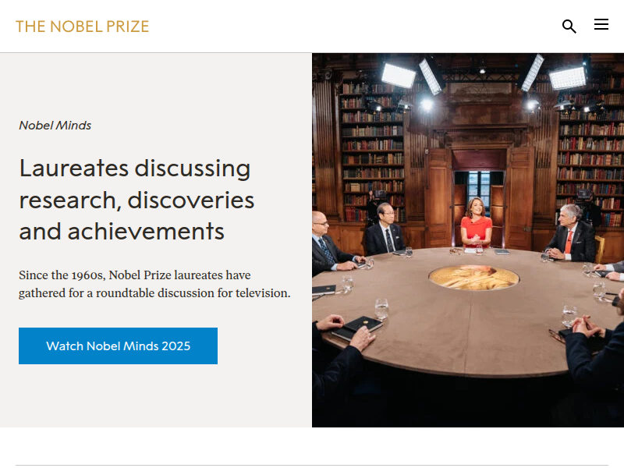Click the water glass nearest the camera
The image size is (624, 468).
[x=381, y=307]
